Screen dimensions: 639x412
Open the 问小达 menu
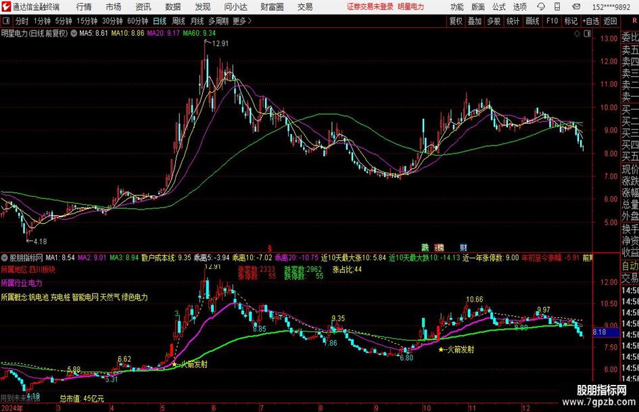click(235, 7)
